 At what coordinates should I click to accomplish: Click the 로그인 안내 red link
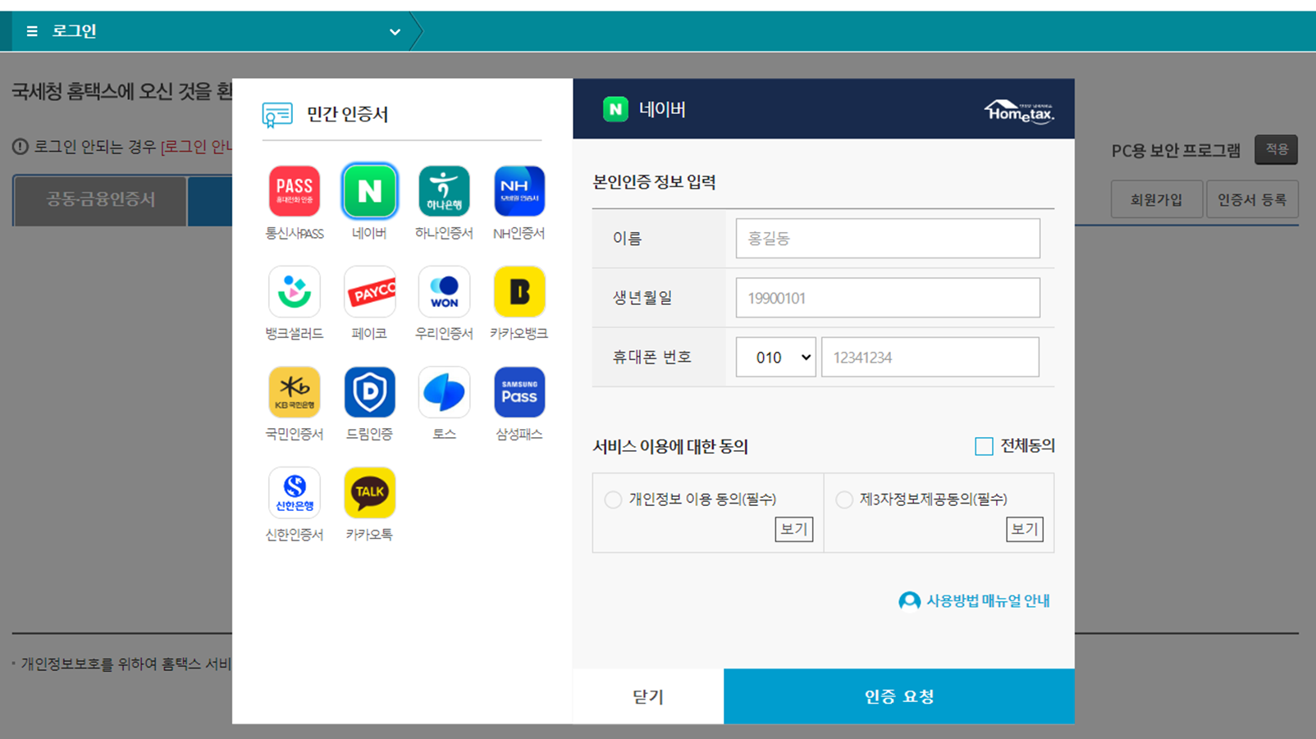pyautogui.click(x=197, y=147)
